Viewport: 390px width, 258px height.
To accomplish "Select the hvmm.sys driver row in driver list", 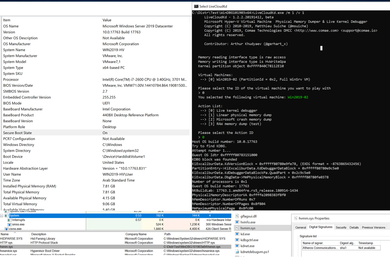I will click(x=116, y=247).
